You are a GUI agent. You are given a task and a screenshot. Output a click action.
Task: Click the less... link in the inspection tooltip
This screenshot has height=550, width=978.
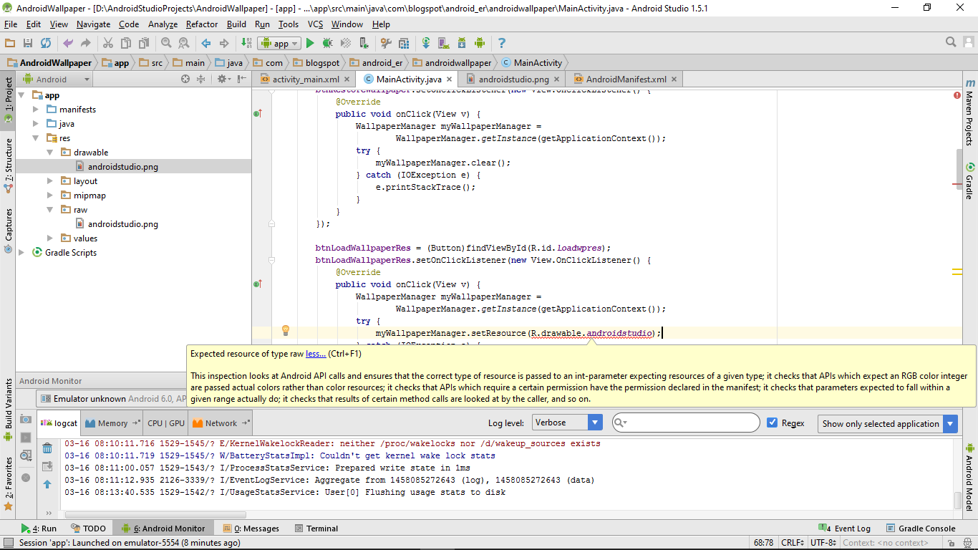315,353
